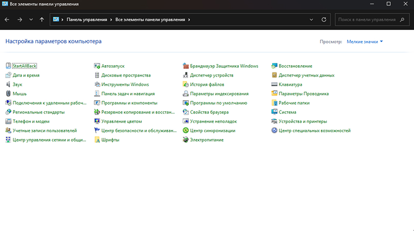Open the Региональные стандарты globe icon

point(8,112)
